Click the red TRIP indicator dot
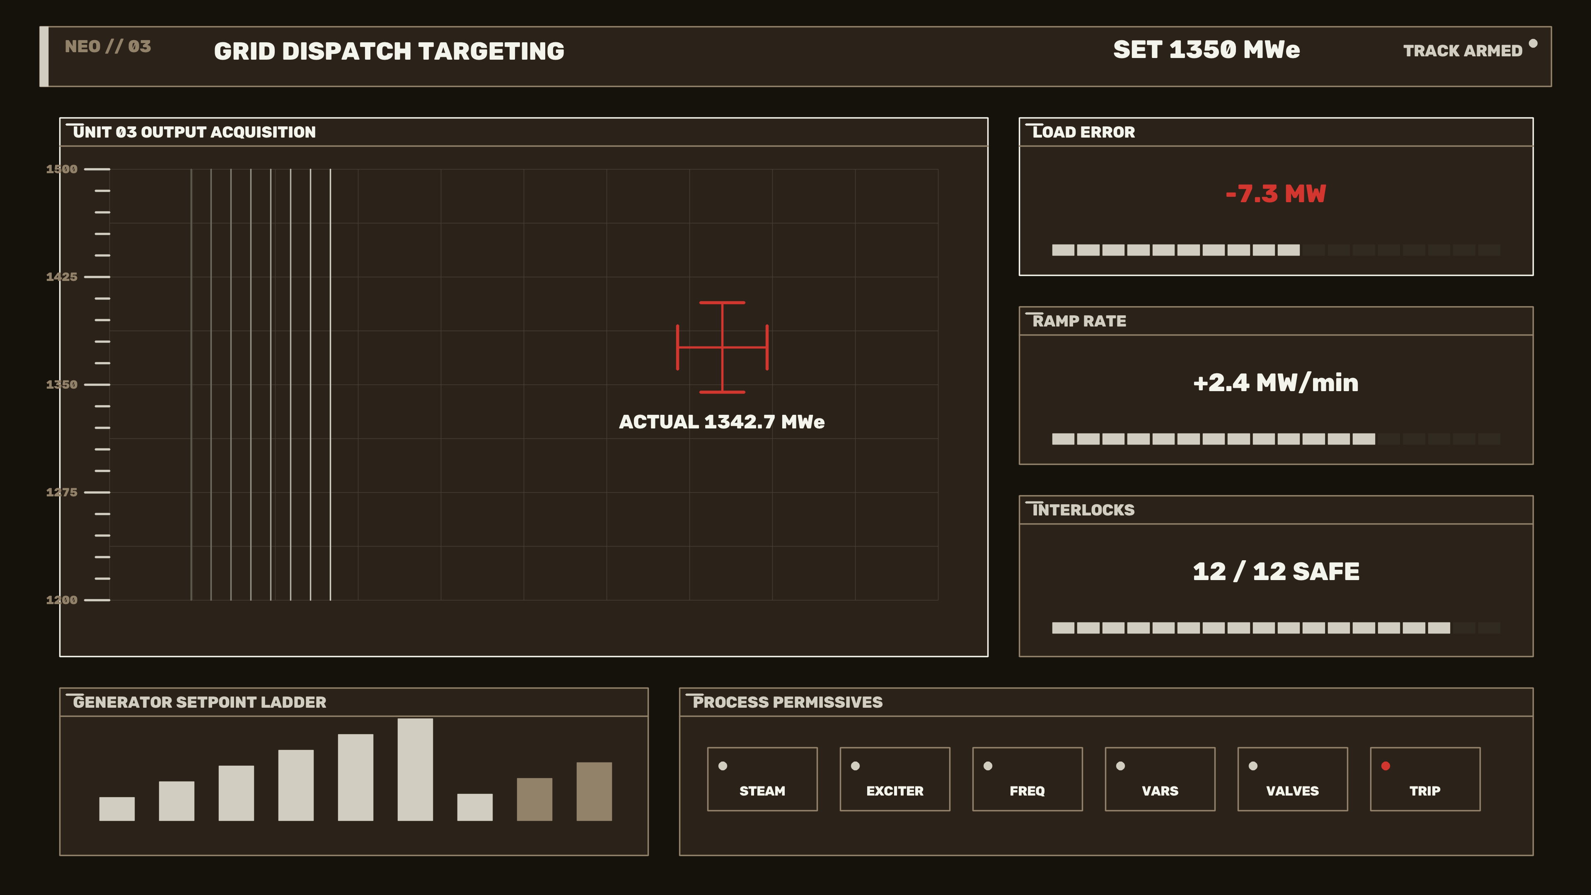The width and height of the screenshot is (1591, 895). click(1385, 766)
